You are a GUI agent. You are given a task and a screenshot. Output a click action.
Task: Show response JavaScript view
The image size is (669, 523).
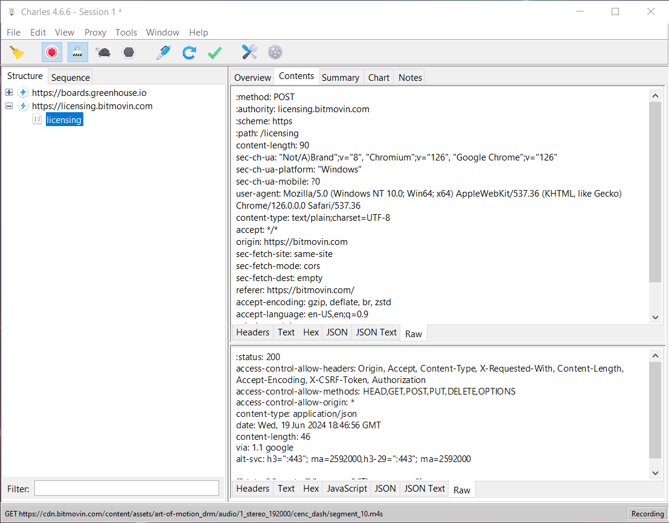[347, 489]
